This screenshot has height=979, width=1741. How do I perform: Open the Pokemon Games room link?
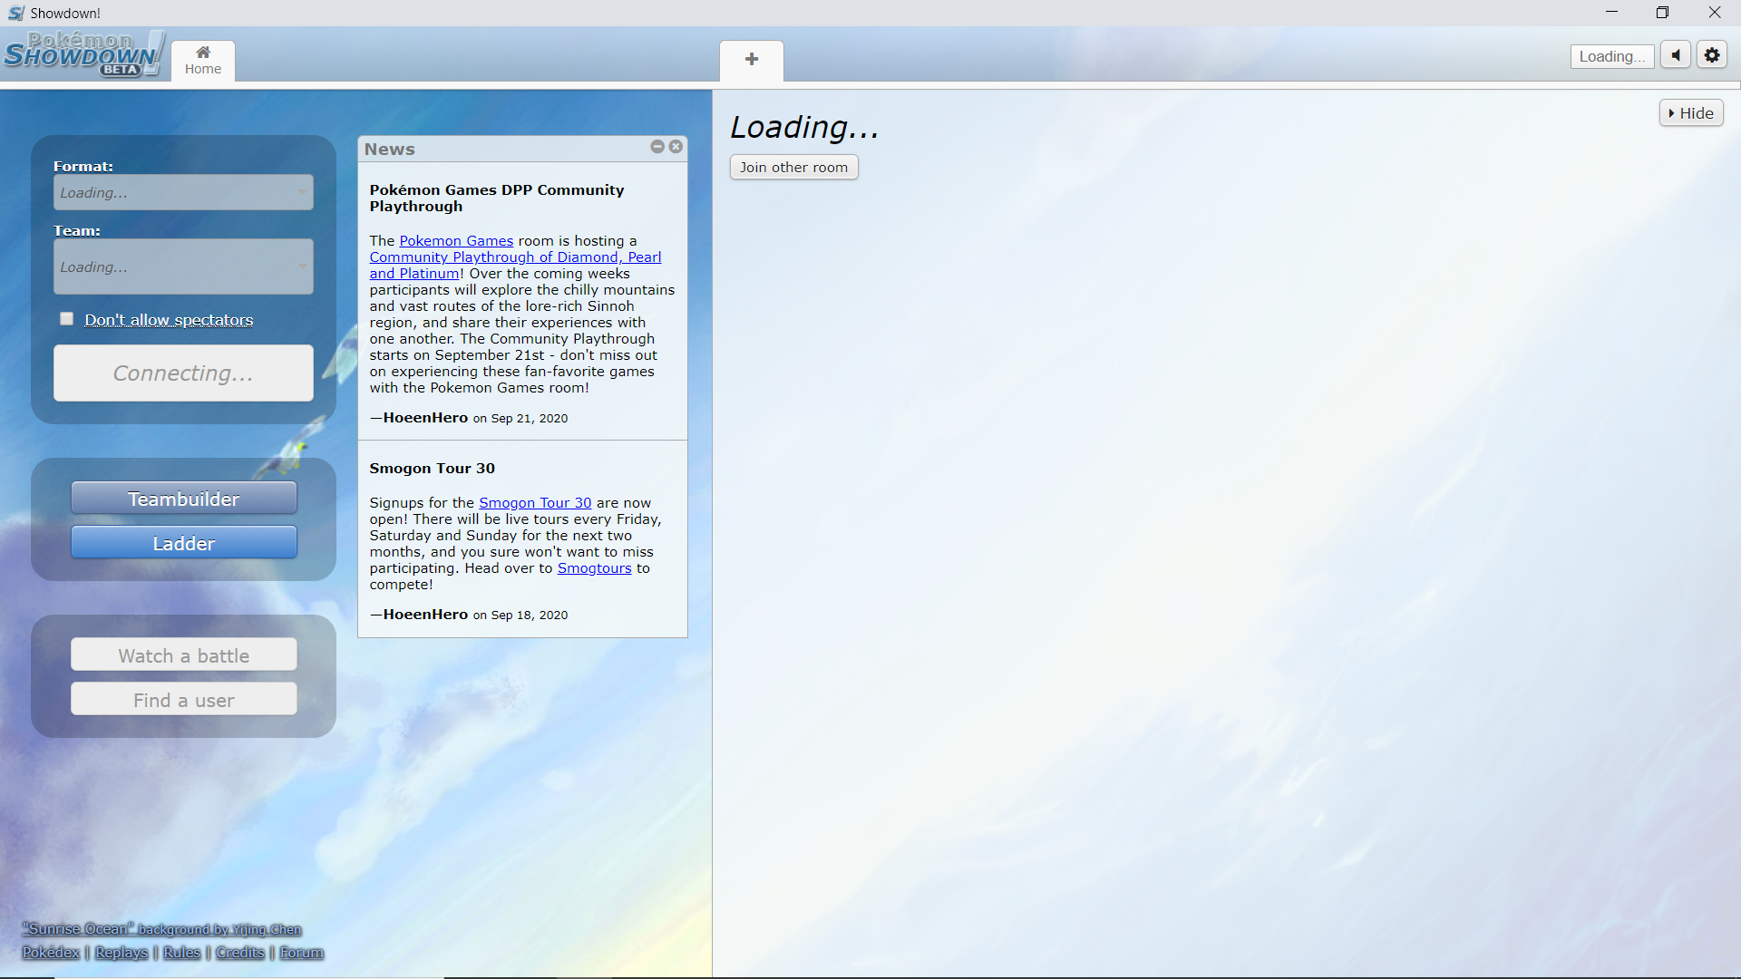click(x=456, y=241)
